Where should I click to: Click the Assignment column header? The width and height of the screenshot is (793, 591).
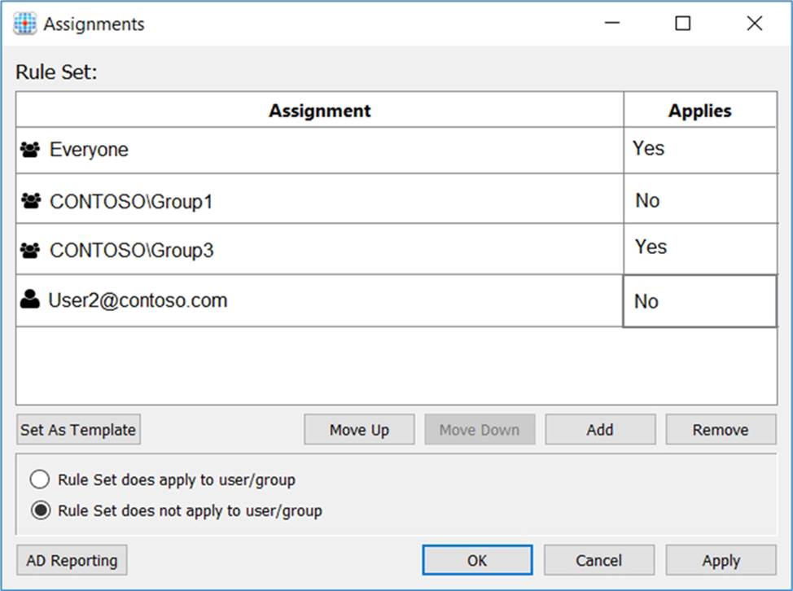tap(320, 111)
